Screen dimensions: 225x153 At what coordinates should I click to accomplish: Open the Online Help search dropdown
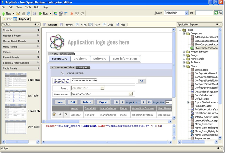(186, 13)
